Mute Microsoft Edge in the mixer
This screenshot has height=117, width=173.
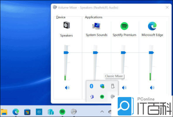[x=152, y=88]
